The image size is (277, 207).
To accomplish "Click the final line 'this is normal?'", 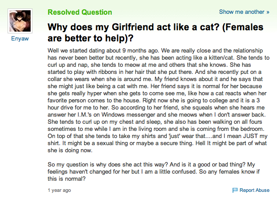I will click(66, 179).
